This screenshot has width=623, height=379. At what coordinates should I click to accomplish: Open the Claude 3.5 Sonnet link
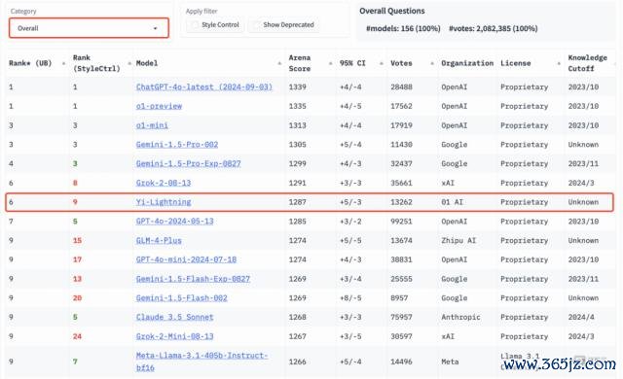[x=175, y=317]
